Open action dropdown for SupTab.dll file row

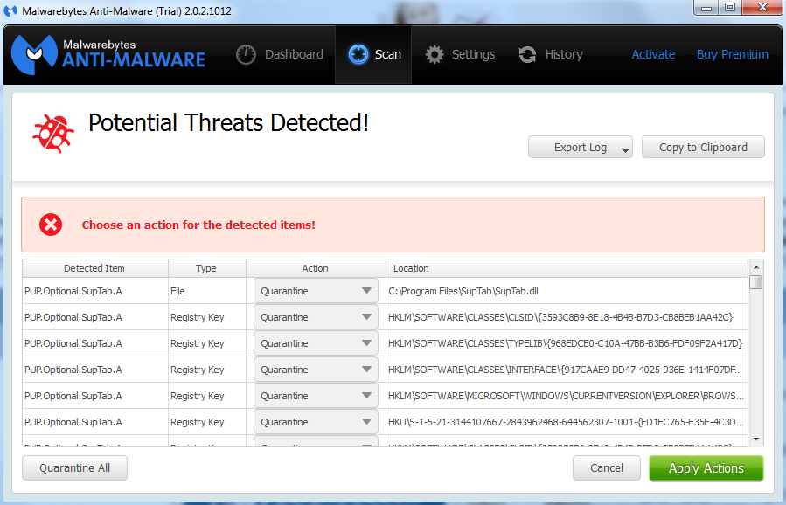tap(316, 291)
